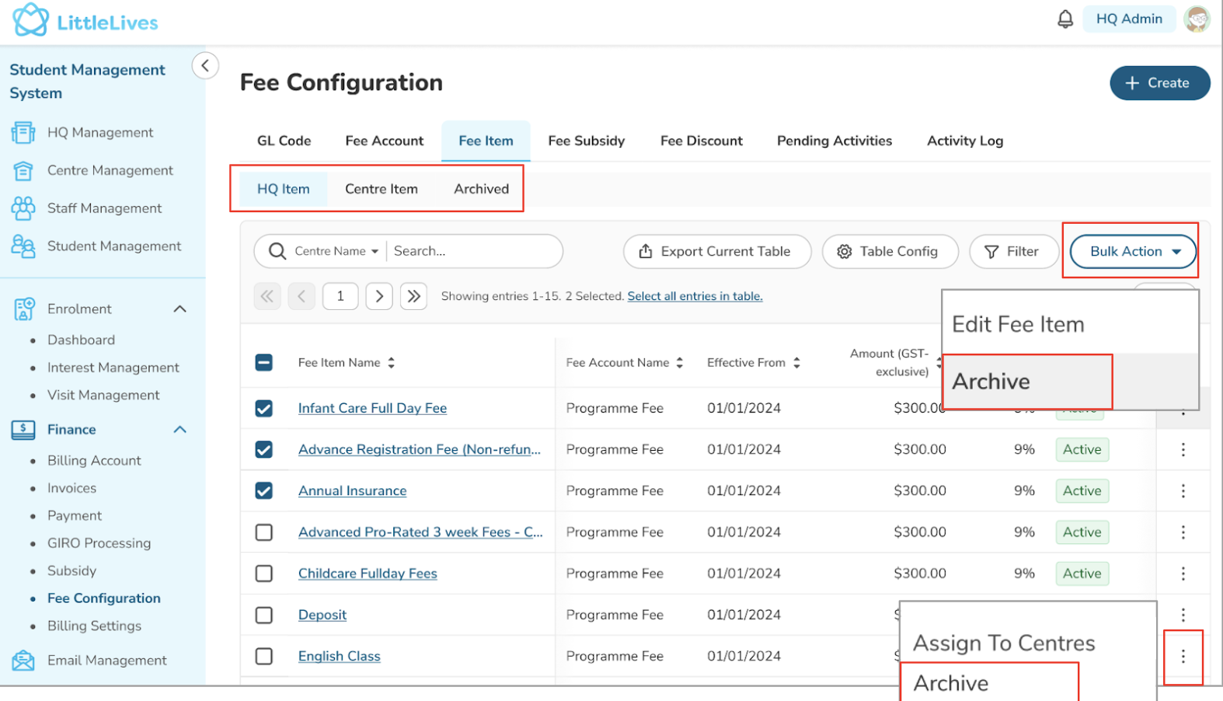Uncheck the Infant Care Full Day Fee checkbox

point(264,409)
